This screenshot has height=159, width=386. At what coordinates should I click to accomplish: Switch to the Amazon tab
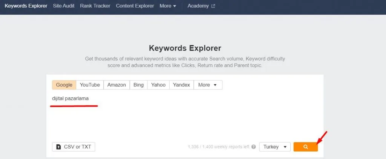[x=117, y=85]
